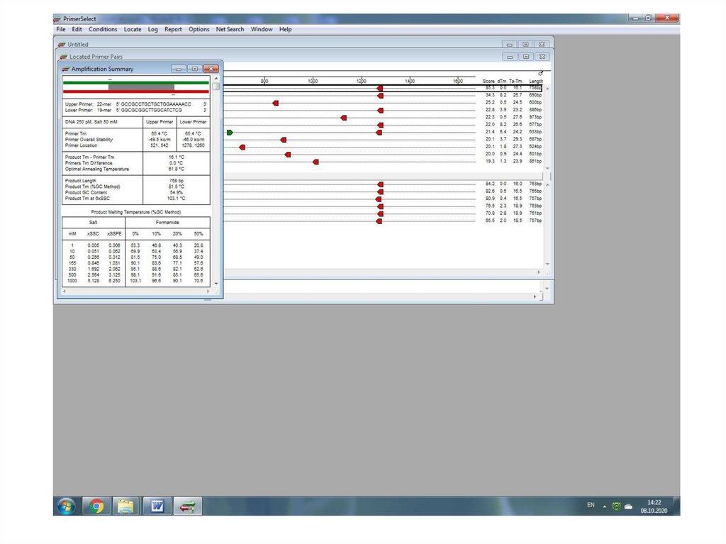Click upper primer list scroll down arrow
This screenshot has height=544, width=726.
(547, 168)
